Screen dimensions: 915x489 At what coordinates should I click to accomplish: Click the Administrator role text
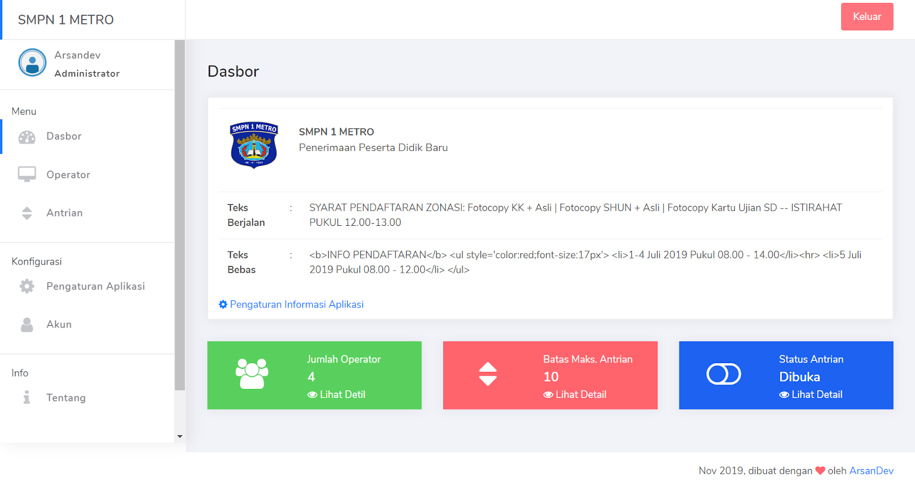[87, 73]
